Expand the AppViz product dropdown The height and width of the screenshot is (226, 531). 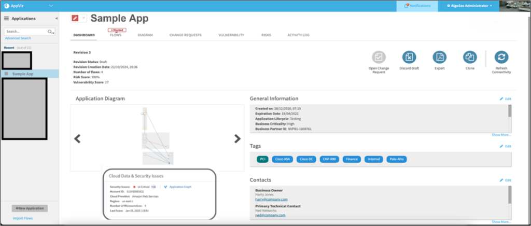pyautogui.click(x=51, y=5)
